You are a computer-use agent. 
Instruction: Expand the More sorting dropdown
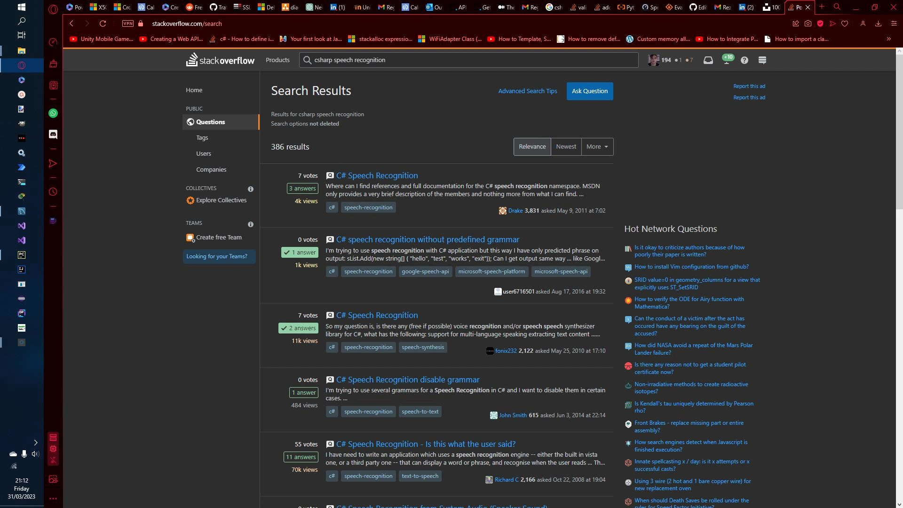point(597,147)
